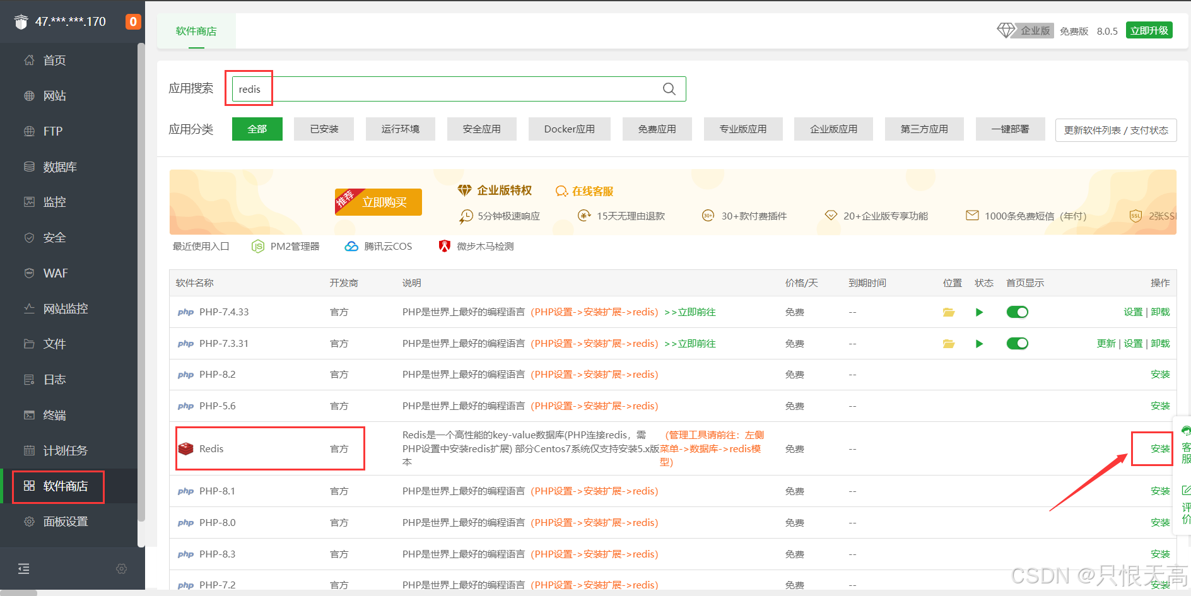Image resolution: width=1191 pixels, height=596 pixels.
Task: Filter apps by 专业版应用 category
Action: [x=744, y=129]
